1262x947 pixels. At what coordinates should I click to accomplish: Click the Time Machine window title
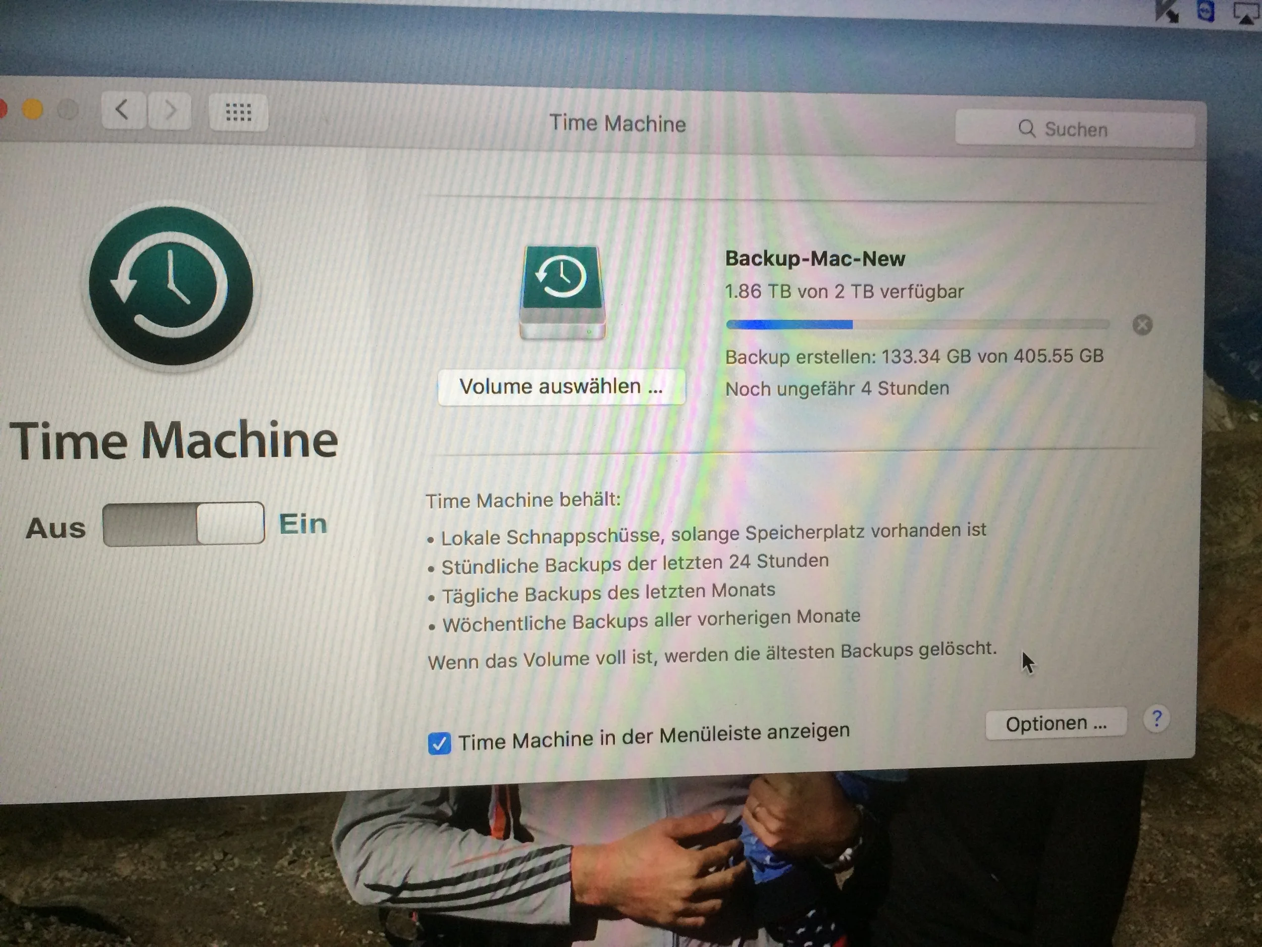click(617, 124)
